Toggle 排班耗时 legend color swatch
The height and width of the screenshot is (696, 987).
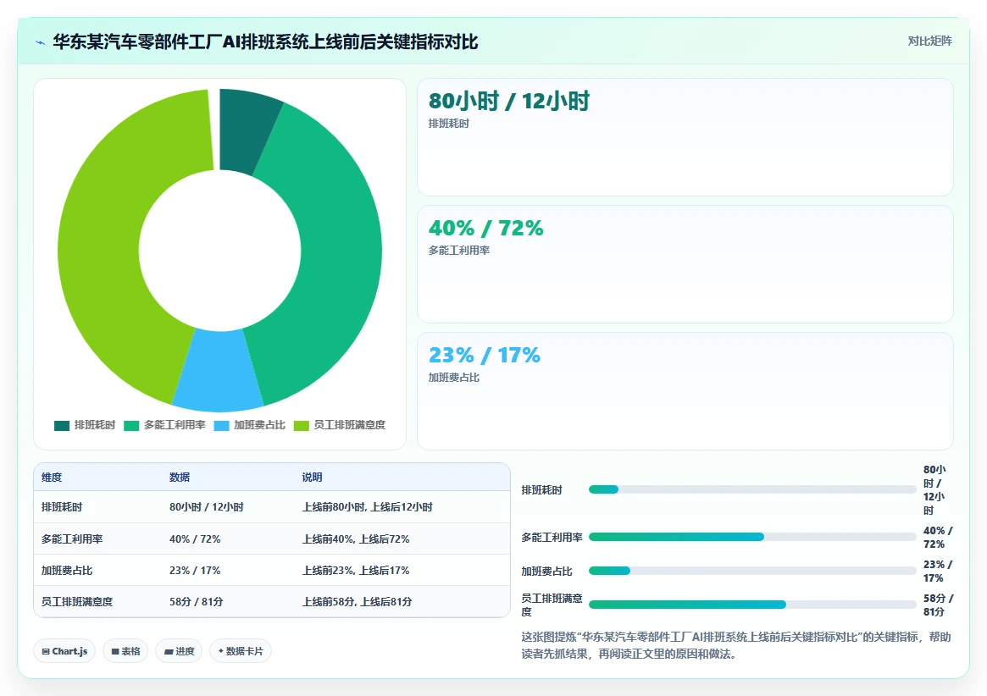pyautogui.click(x=62, y=425)
